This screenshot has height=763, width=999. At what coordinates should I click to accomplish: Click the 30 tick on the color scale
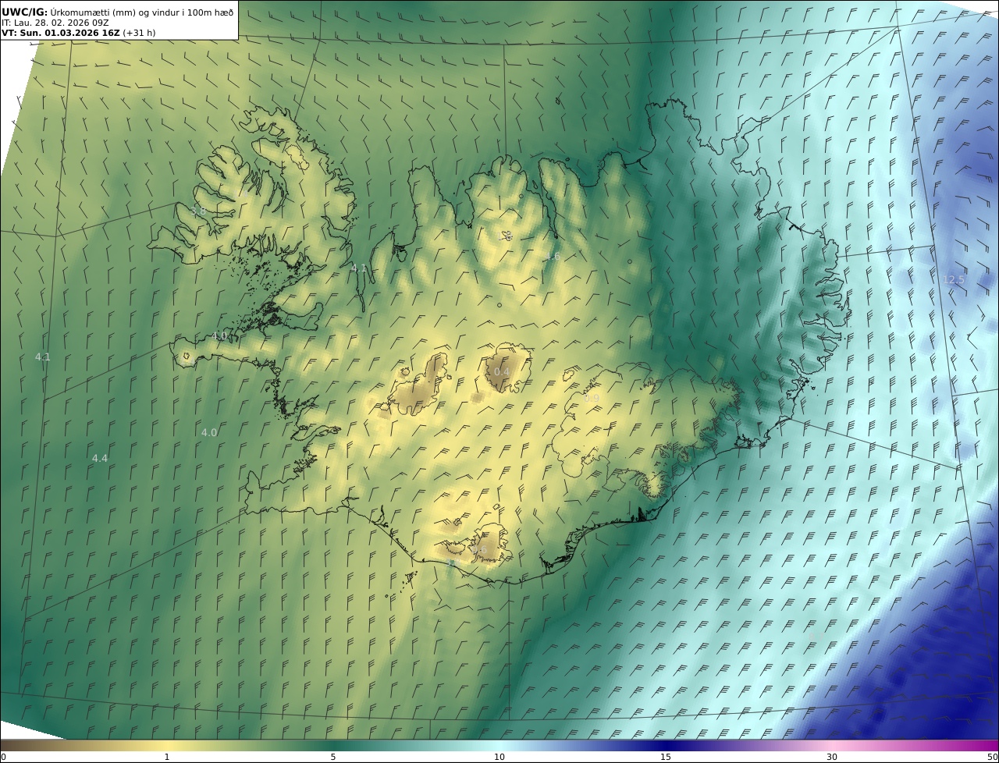[832, 757]
